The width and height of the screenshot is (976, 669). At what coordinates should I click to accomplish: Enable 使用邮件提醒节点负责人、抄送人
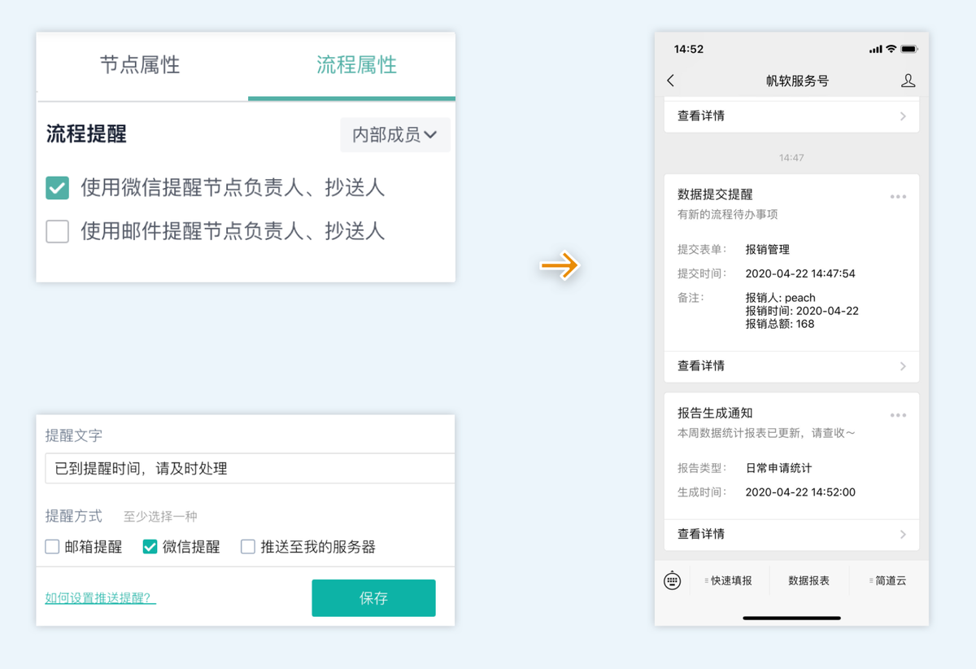[x=57, y=231]
